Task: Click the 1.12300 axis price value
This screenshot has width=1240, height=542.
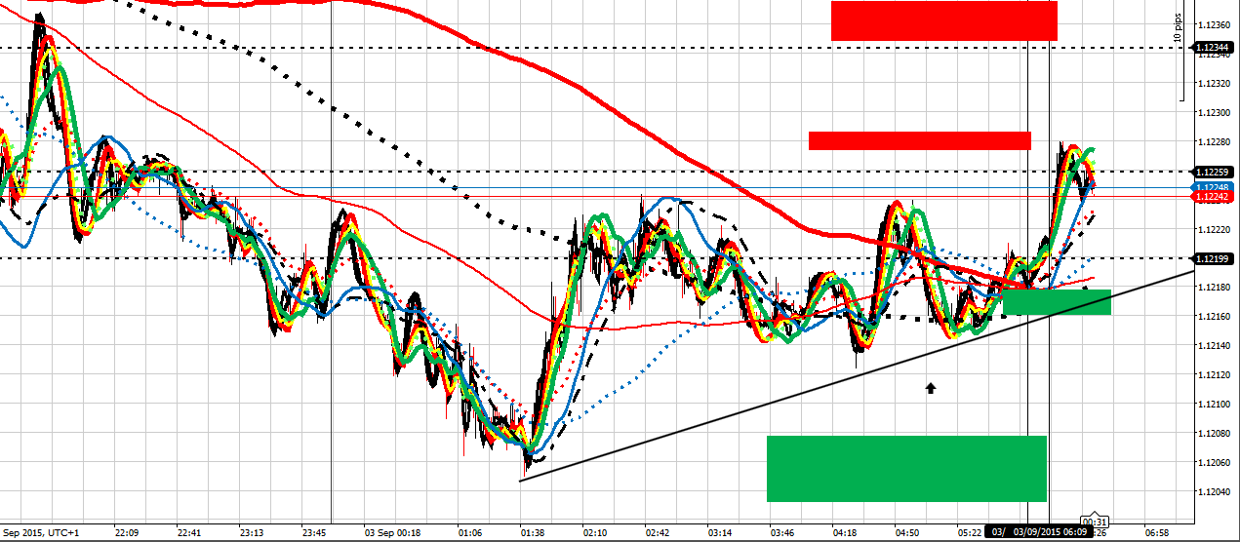Action: pyautogui.click(x=1215, y=113)
